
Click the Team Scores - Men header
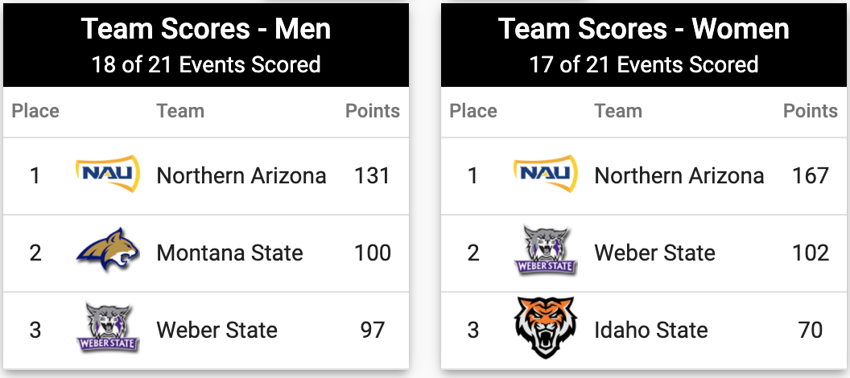206,29
